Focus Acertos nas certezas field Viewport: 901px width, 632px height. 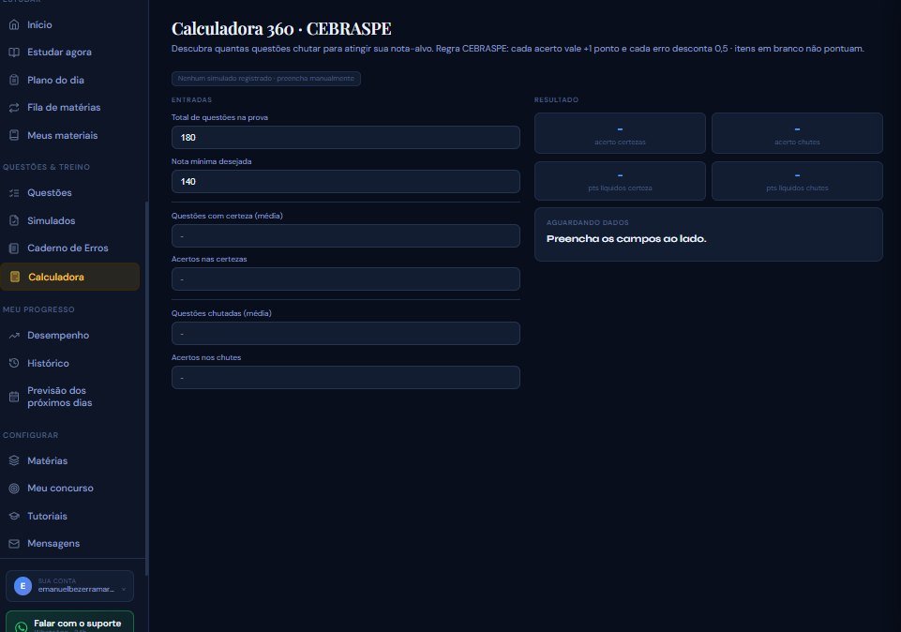345,279
